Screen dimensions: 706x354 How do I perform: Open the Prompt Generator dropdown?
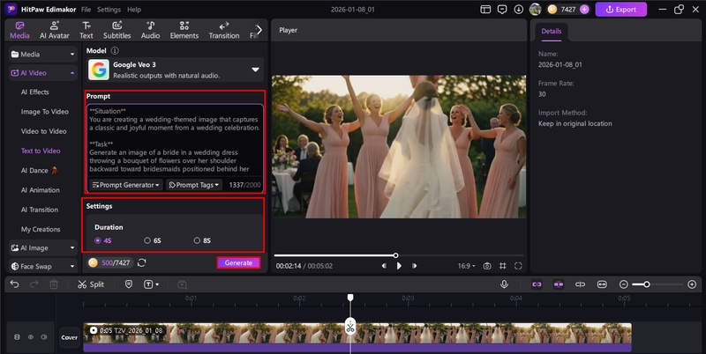tap(126, 185)
